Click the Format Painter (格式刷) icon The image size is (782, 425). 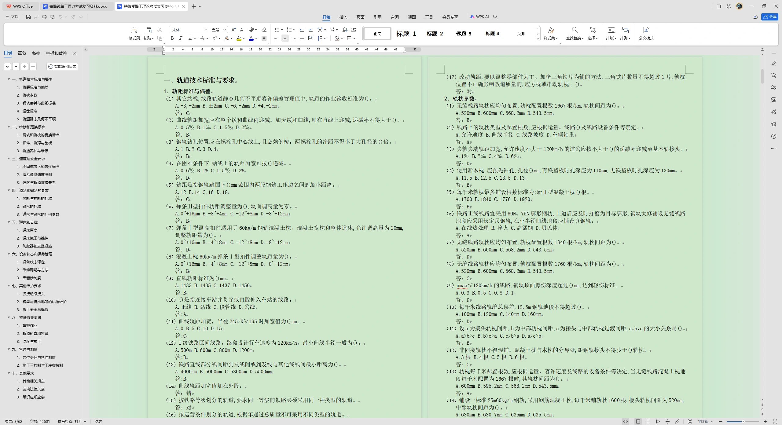click(134, 33)
